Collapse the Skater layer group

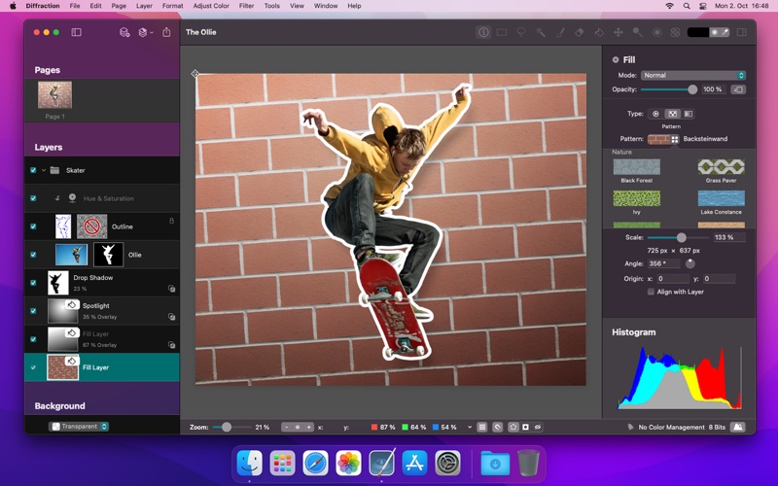pyautogui.click(x=44, y=170)
